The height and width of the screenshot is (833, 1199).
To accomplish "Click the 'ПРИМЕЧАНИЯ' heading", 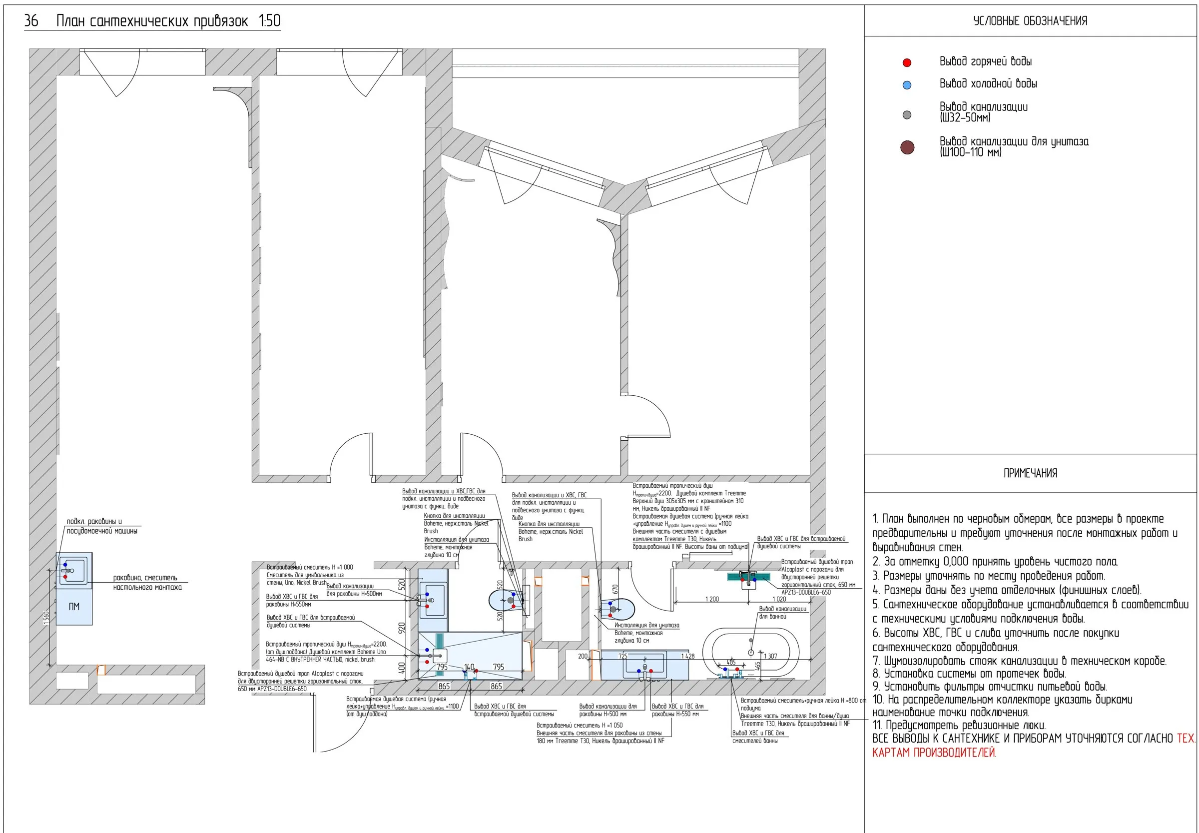I will click(1030, 473).
